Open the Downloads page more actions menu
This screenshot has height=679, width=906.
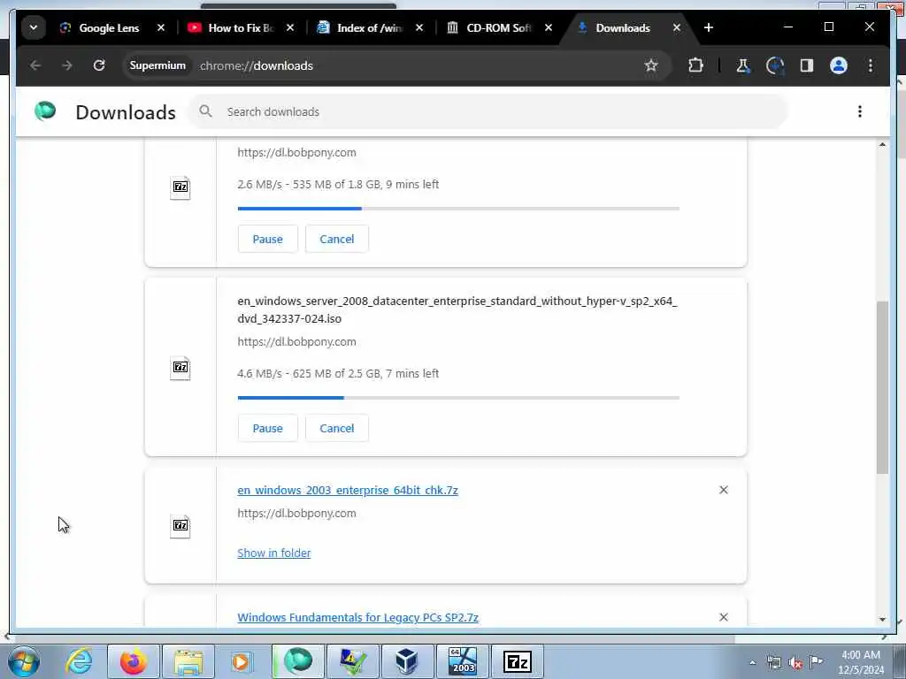[860, 111]
